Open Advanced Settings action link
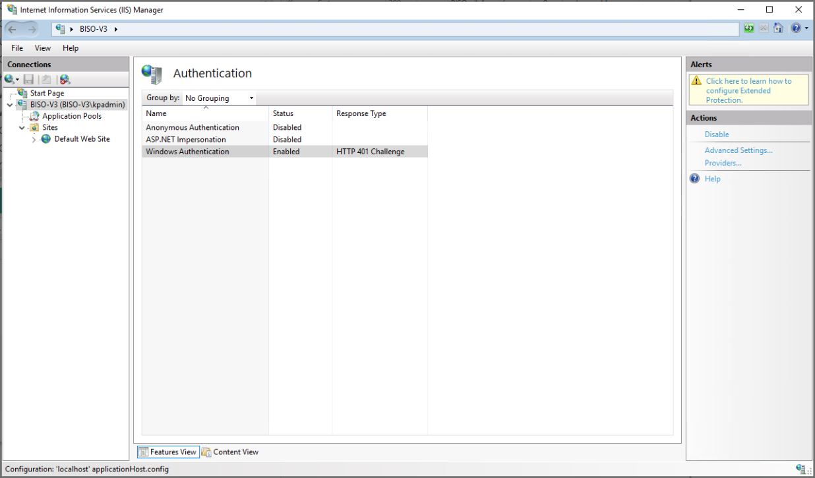This screenshot has height=478, width=815. pyautogui.click(x=739, y=150)
